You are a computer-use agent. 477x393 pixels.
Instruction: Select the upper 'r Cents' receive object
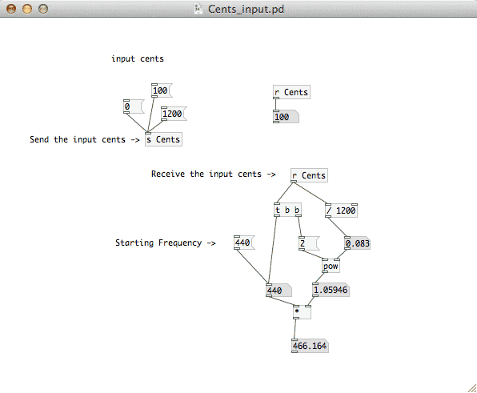click(x=292, y=92)
